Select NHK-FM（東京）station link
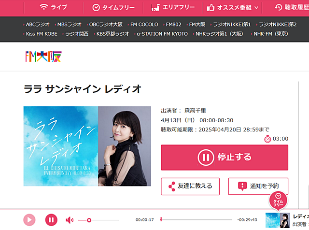Screen dimensions: 309x230 coord(271,34)
